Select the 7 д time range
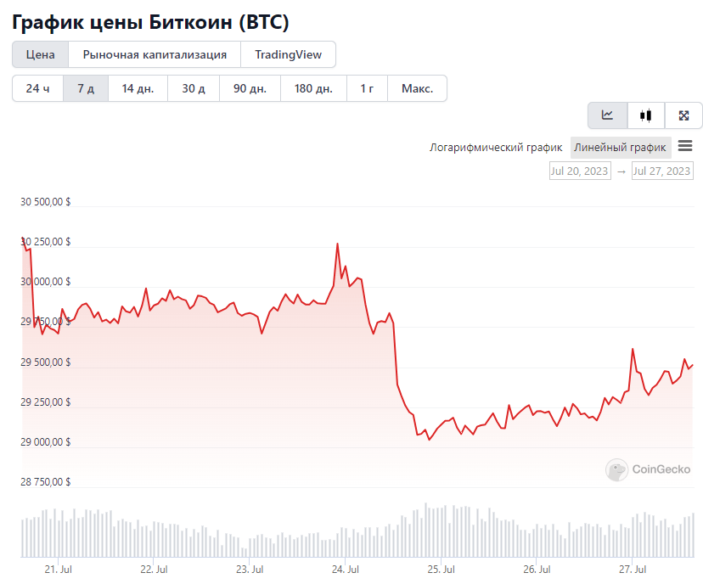This screenshot has width=703, height=584. click(86, 88)
